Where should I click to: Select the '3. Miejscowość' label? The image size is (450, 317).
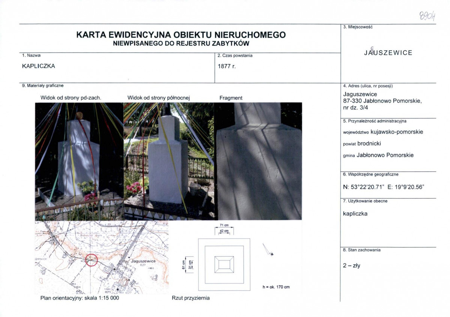point(358,27)
